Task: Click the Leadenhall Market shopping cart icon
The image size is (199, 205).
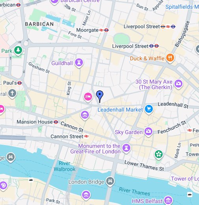Action: coord(149,109)
